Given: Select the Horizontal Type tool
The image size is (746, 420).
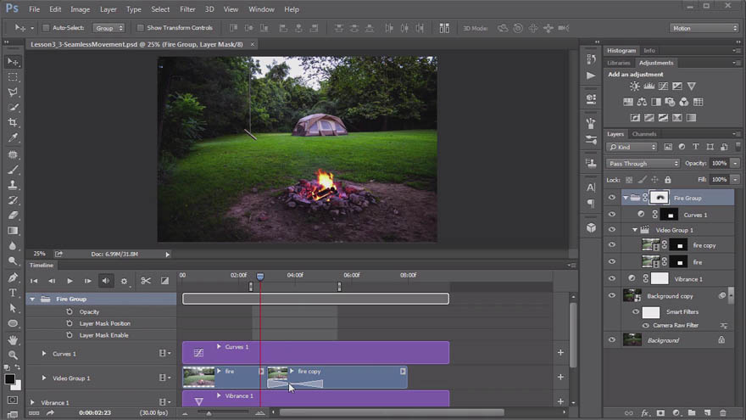Looking at the screenshot, I should 13,293.
